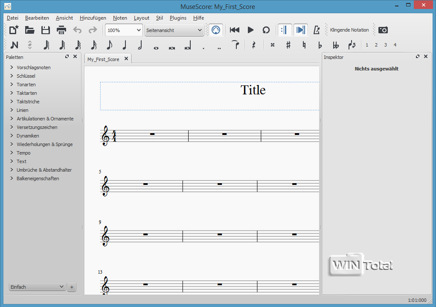
Task: Select the half note duration
Action: (140, 45)
